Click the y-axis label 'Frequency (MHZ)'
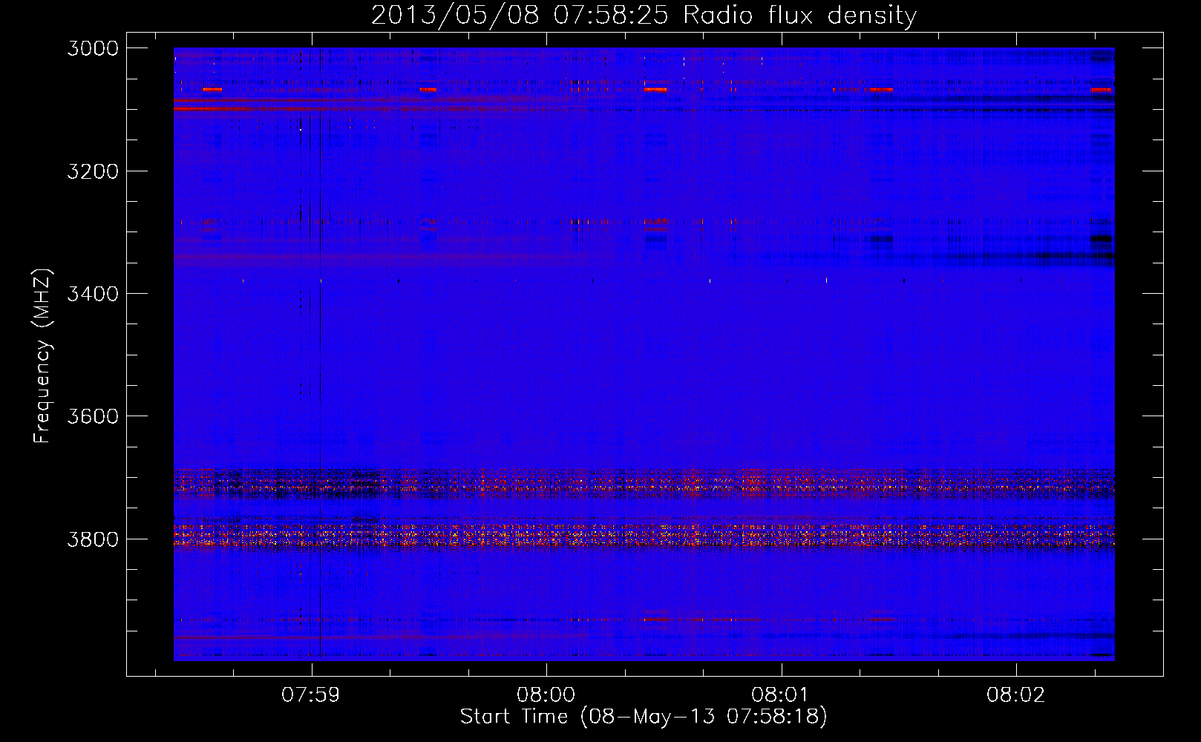 pyautogui.click(x=42, y=356)
